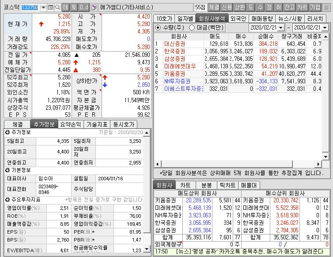The height and width of the screenshot is (257, 333).
Task: Click 주가정보 panel scroll-down arrow
Action: [x=147, y=249]
